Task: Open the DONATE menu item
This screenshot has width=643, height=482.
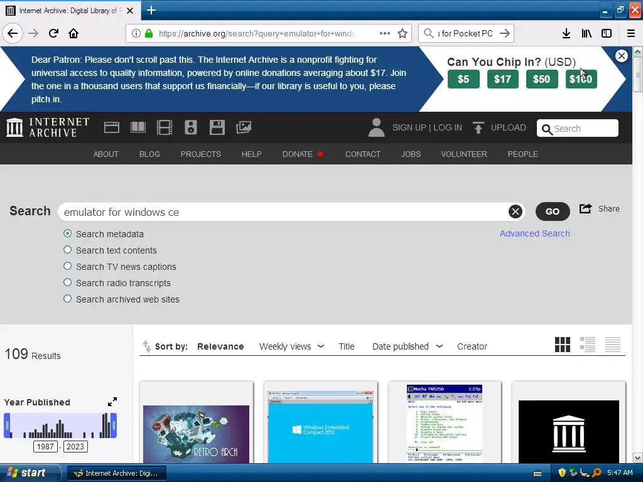Action: tap(303, 154)
